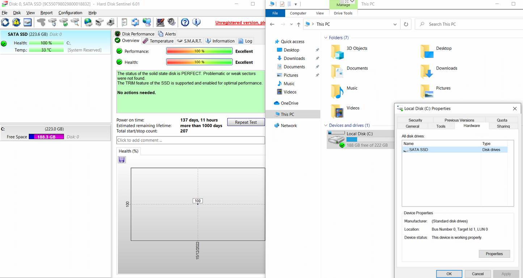Click the blue-framed disk drive toolbar icon

tap(28, 22)
